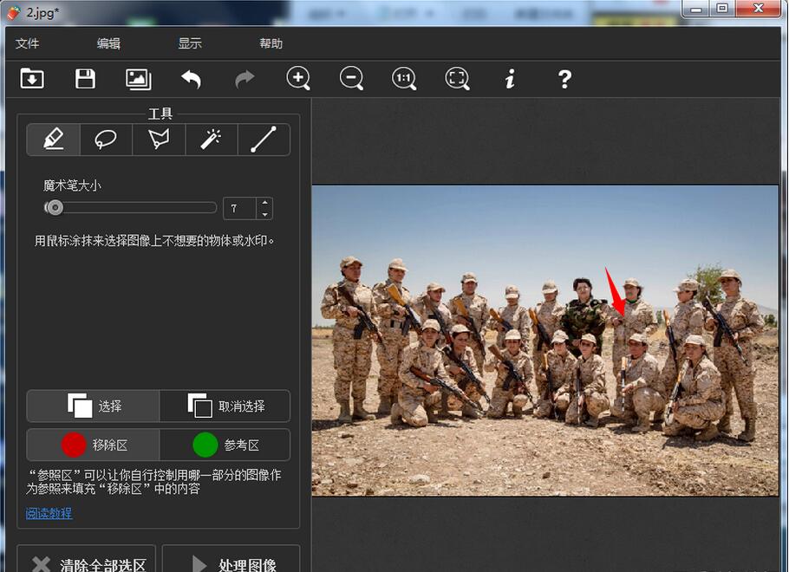The width and height of the screenshot is (789, 572).
Task: Open the 阅读教程 link
Action: (49, 513)
